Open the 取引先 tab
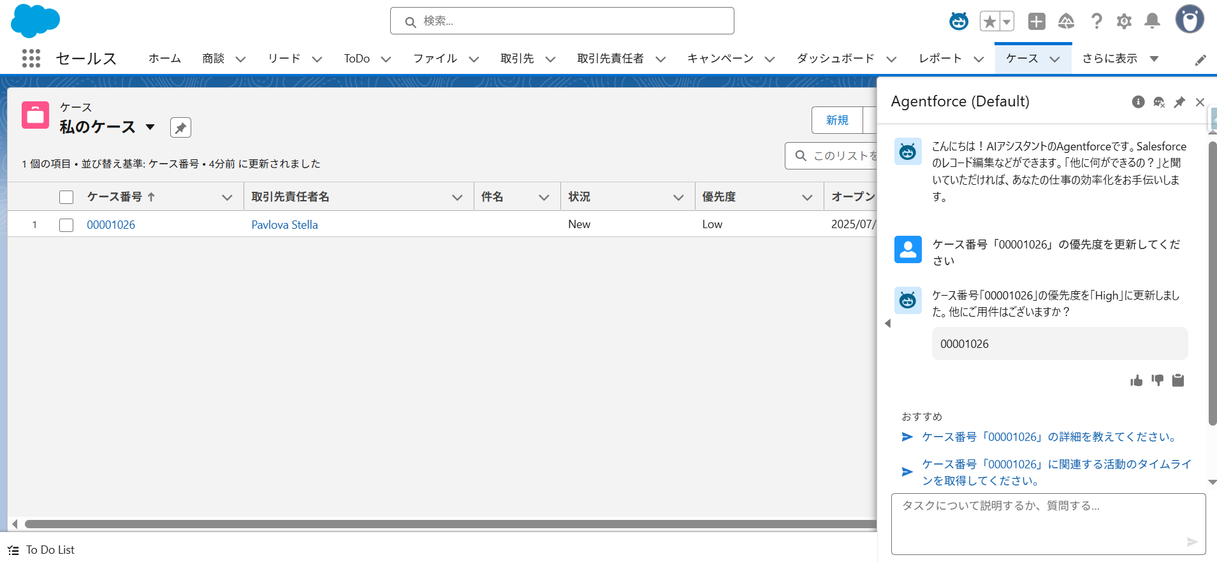Image resolution: width=1217 pixels, height=562 pixels. tap(517, 59)
